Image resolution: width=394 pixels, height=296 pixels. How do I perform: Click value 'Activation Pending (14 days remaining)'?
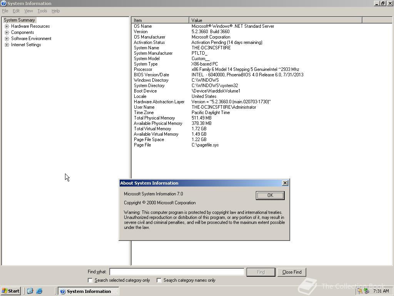(x=227, y=42)
